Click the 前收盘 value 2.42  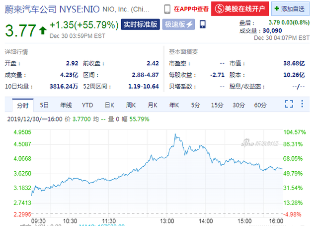153,63
